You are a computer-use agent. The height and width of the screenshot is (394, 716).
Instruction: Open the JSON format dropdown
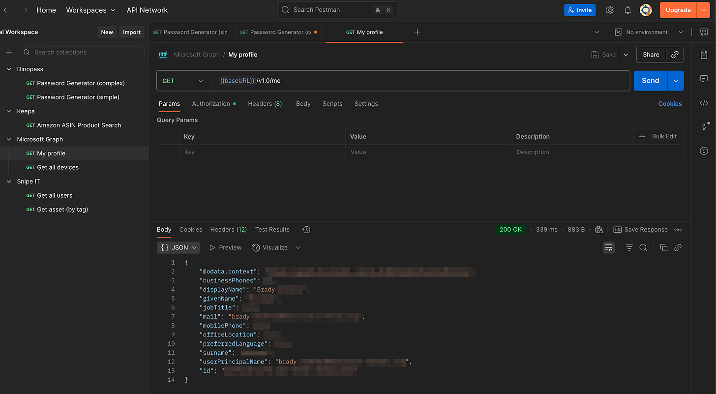tap(179, 248)
